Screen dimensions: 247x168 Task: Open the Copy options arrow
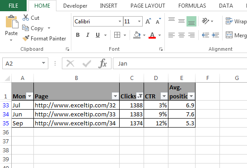[x=49, y=28]
